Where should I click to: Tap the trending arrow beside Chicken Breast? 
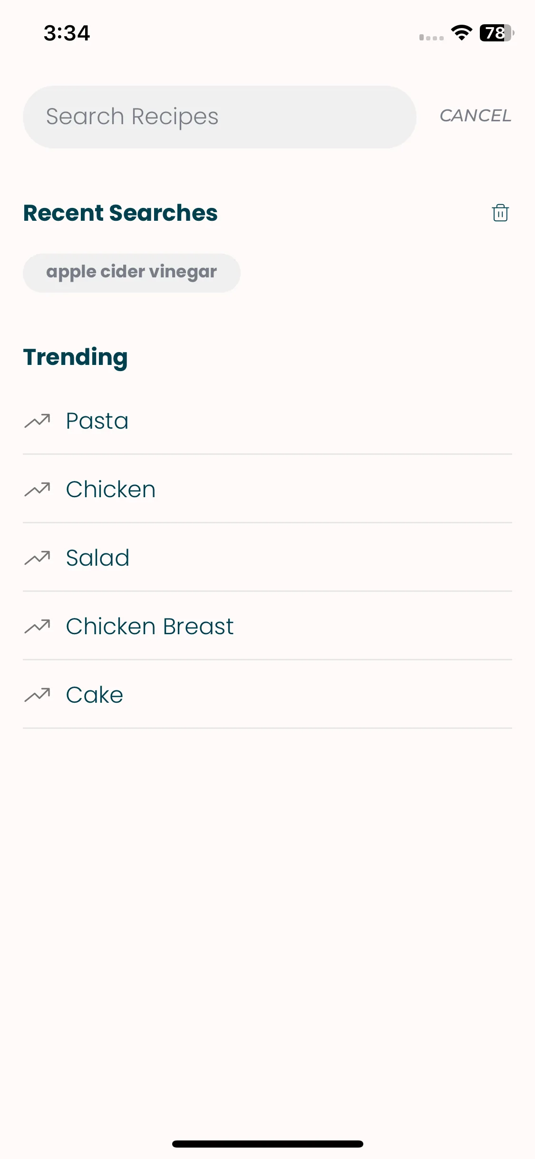pos(37,627)
